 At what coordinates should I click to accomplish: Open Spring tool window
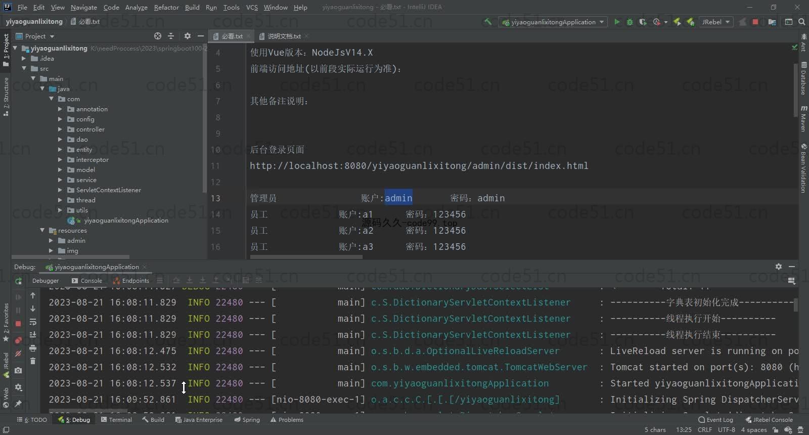[x=247, y=420]
